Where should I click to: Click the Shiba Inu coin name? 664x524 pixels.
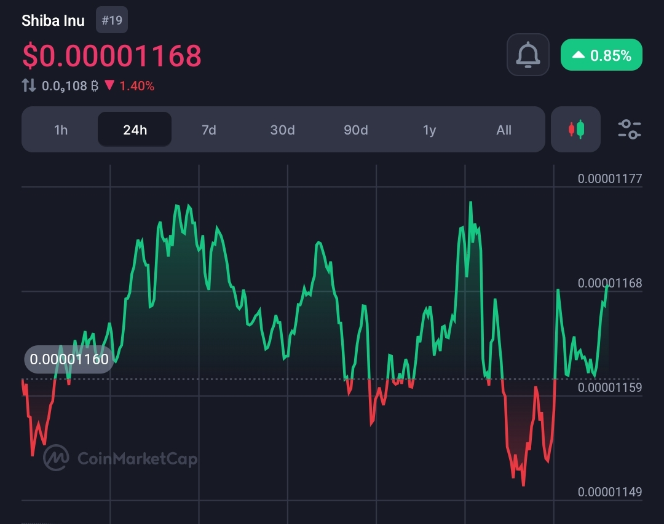coord(53,20)
